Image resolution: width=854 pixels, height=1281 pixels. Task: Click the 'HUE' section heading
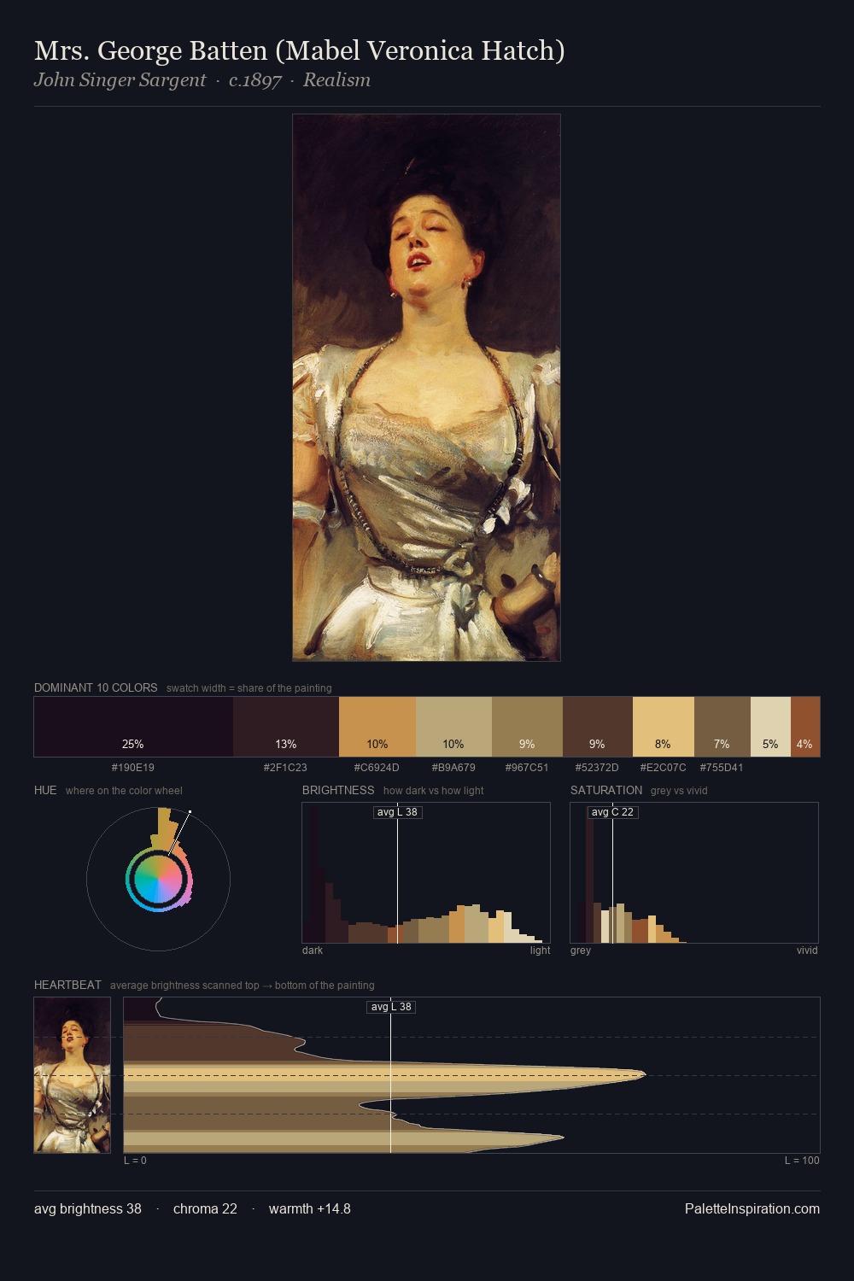coord(45,790)
